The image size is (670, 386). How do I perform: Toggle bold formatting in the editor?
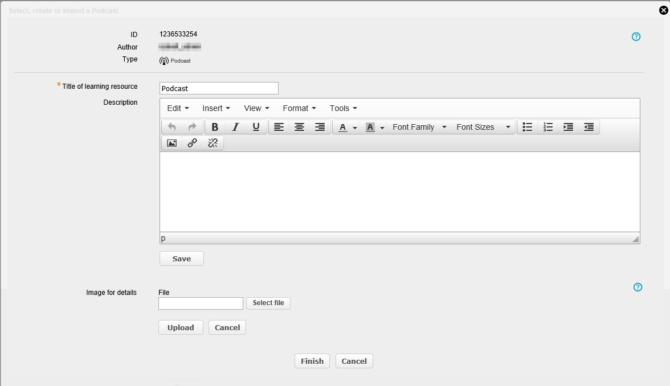click(215, 127)
